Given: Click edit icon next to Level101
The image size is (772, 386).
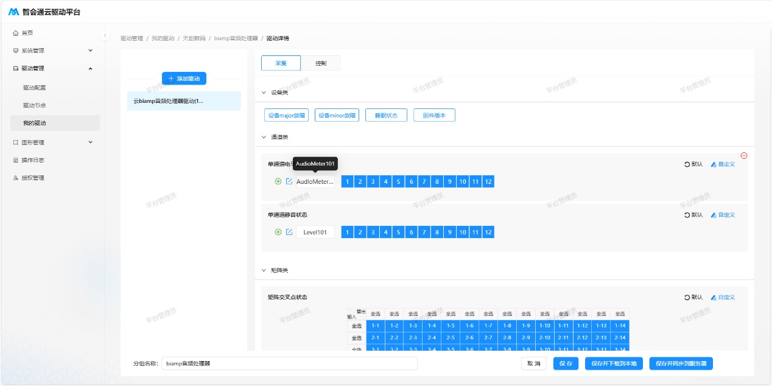Looking at the screenshot, I should point(289,232).
